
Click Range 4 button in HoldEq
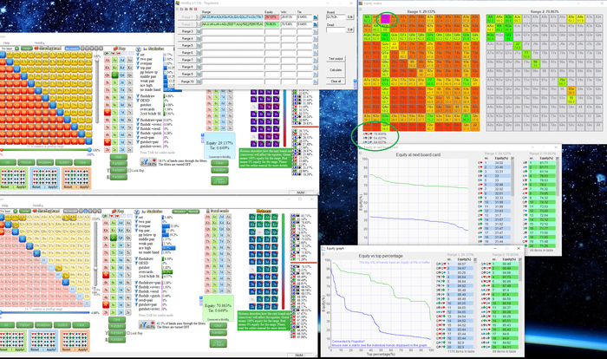click(x=187, y=39)
